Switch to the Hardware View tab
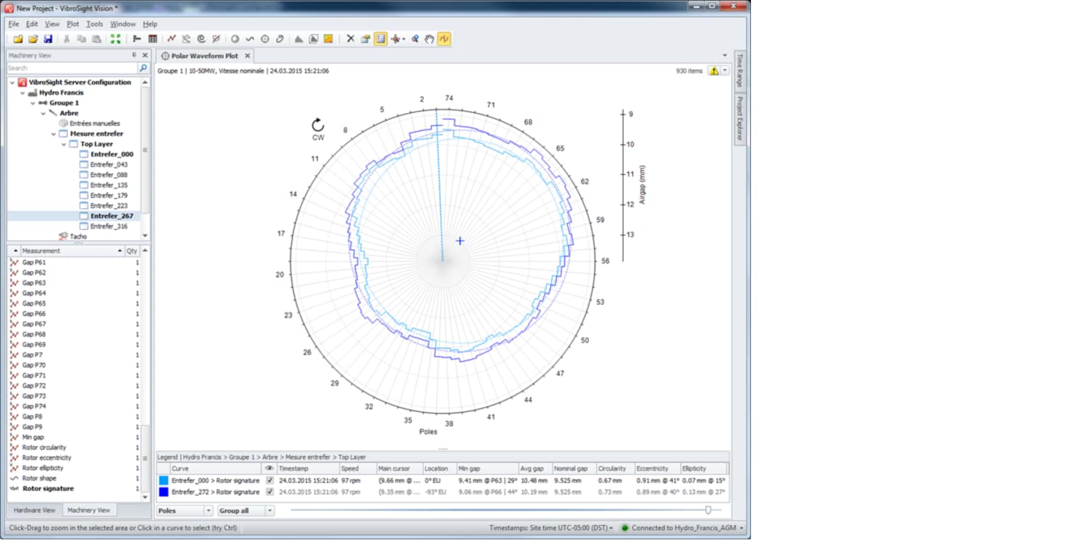This screenshot has height=542, width=1085. 34,510
